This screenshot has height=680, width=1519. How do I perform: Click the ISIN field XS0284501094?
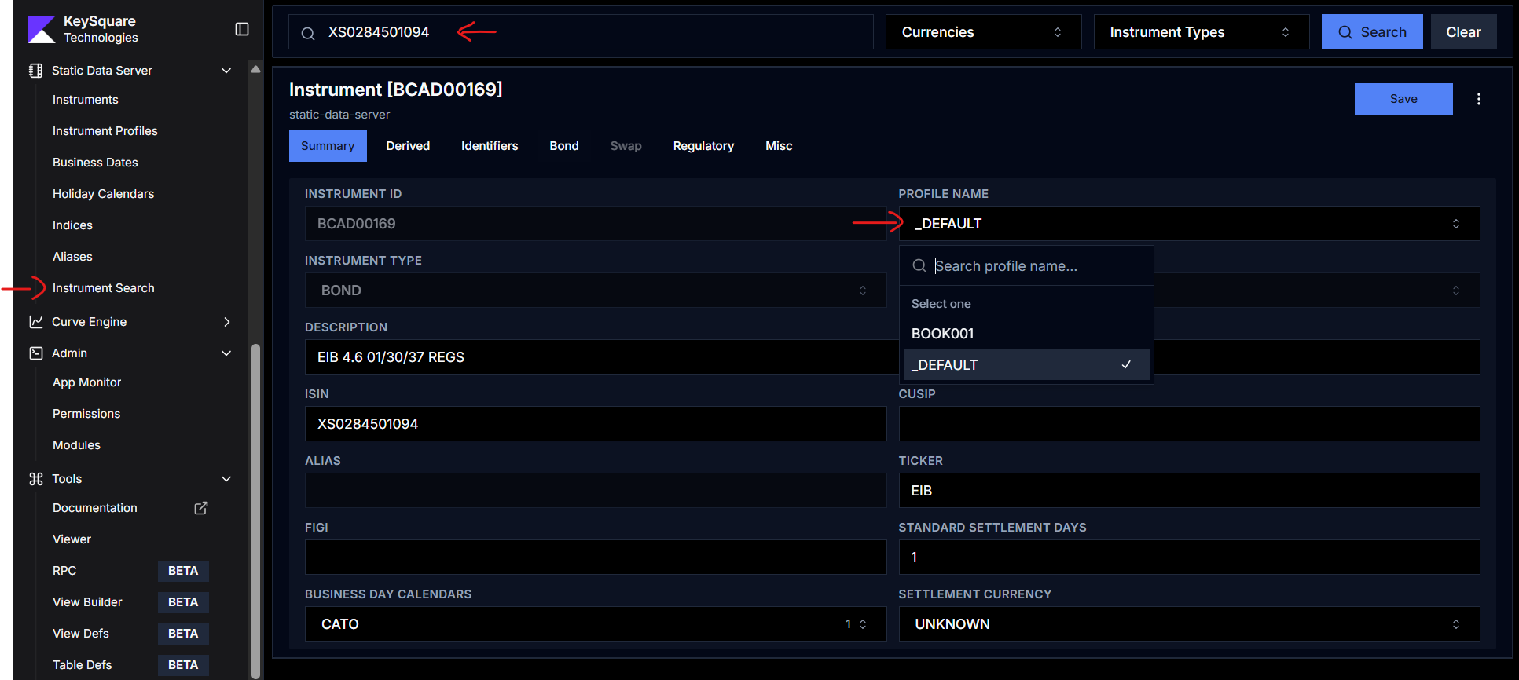tap(596, 424)
